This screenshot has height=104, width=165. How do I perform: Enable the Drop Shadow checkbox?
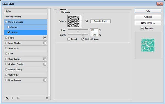coord(6,80)
